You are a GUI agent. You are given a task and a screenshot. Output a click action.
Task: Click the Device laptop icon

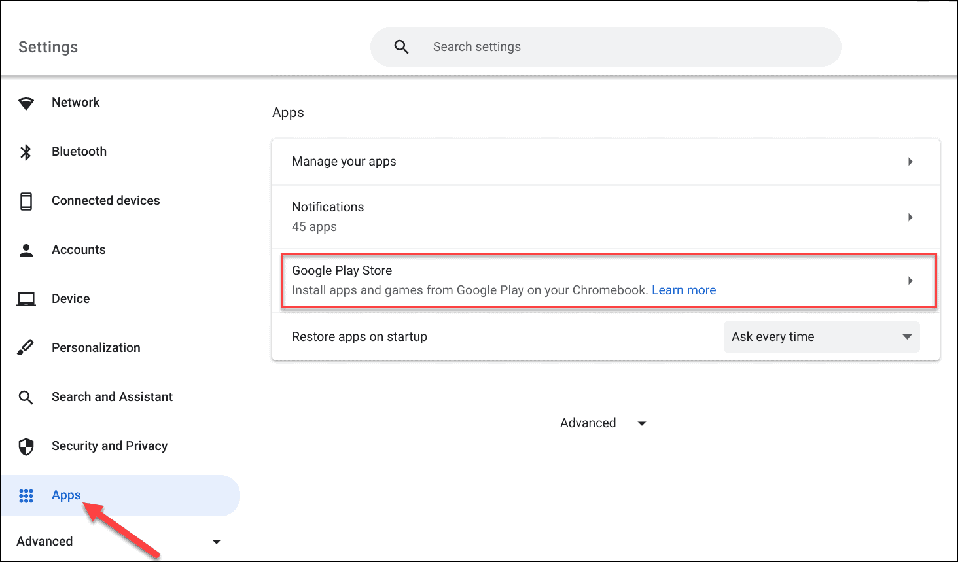[x=26, y=299]
